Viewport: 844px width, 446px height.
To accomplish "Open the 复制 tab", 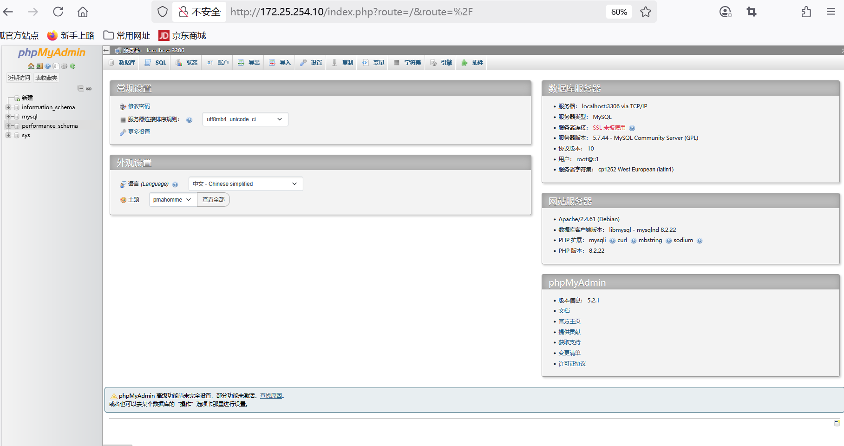I will (342, 63).
